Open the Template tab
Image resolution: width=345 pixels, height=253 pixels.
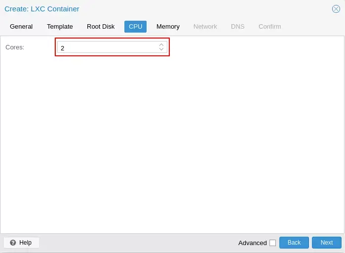(60, 27)
